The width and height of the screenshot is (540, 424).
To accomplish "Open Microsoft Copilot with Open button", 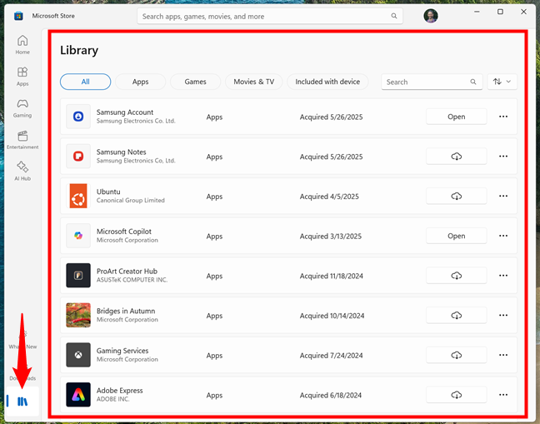I will click(457, 236).
